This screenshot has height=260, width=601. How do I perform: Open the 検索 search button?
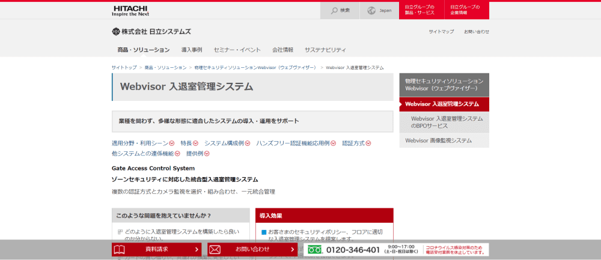[x=340, y=11]
